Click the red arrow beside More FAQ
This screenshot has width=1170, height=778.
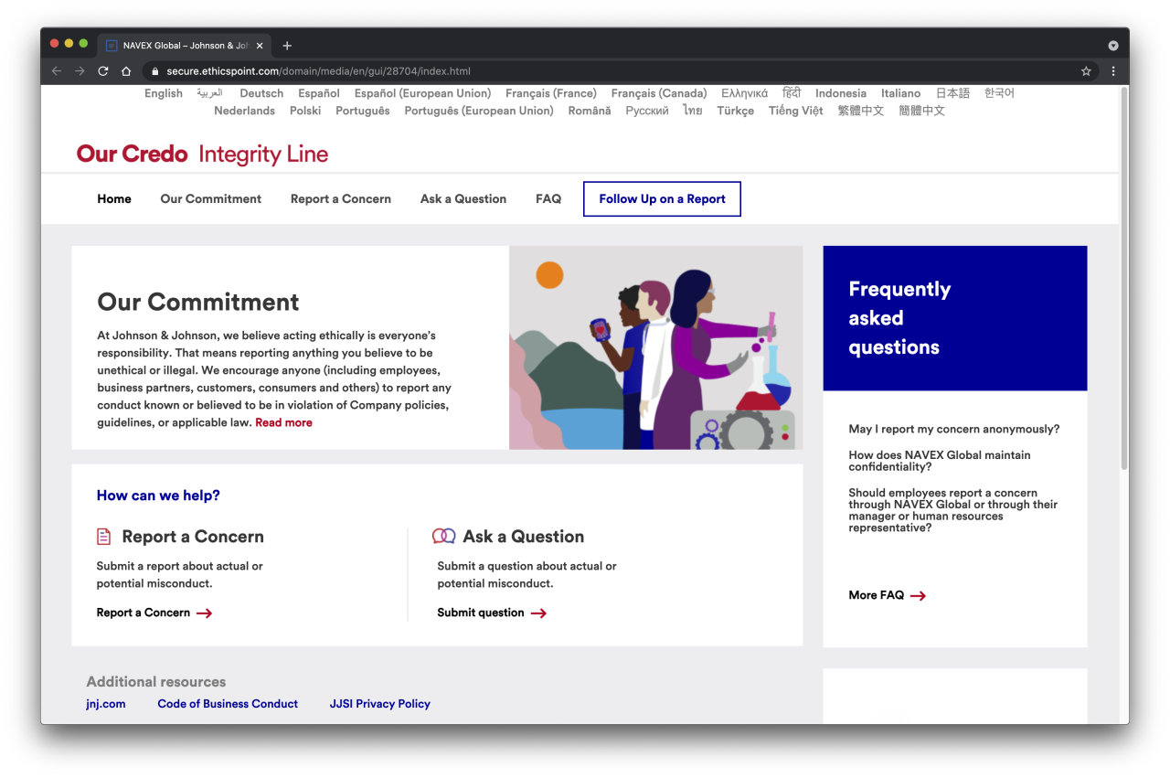click(918, 596)
